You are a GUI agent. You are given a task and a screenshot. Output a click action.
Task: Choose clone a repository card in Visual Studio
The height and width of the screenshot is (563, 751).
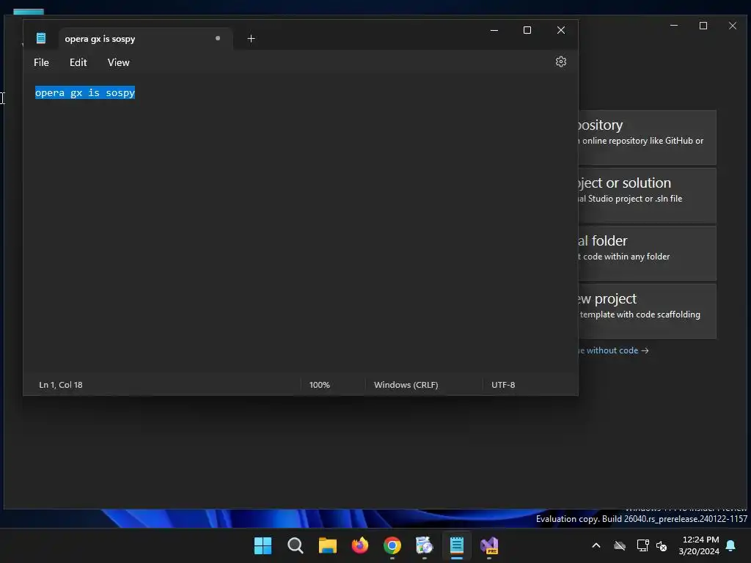click(647, 137)
